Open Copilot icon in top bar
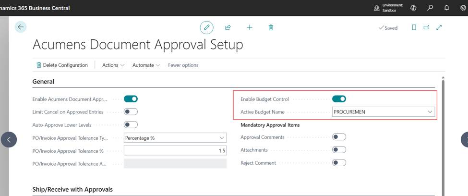468x196 pixels. [x=413, y=8]
